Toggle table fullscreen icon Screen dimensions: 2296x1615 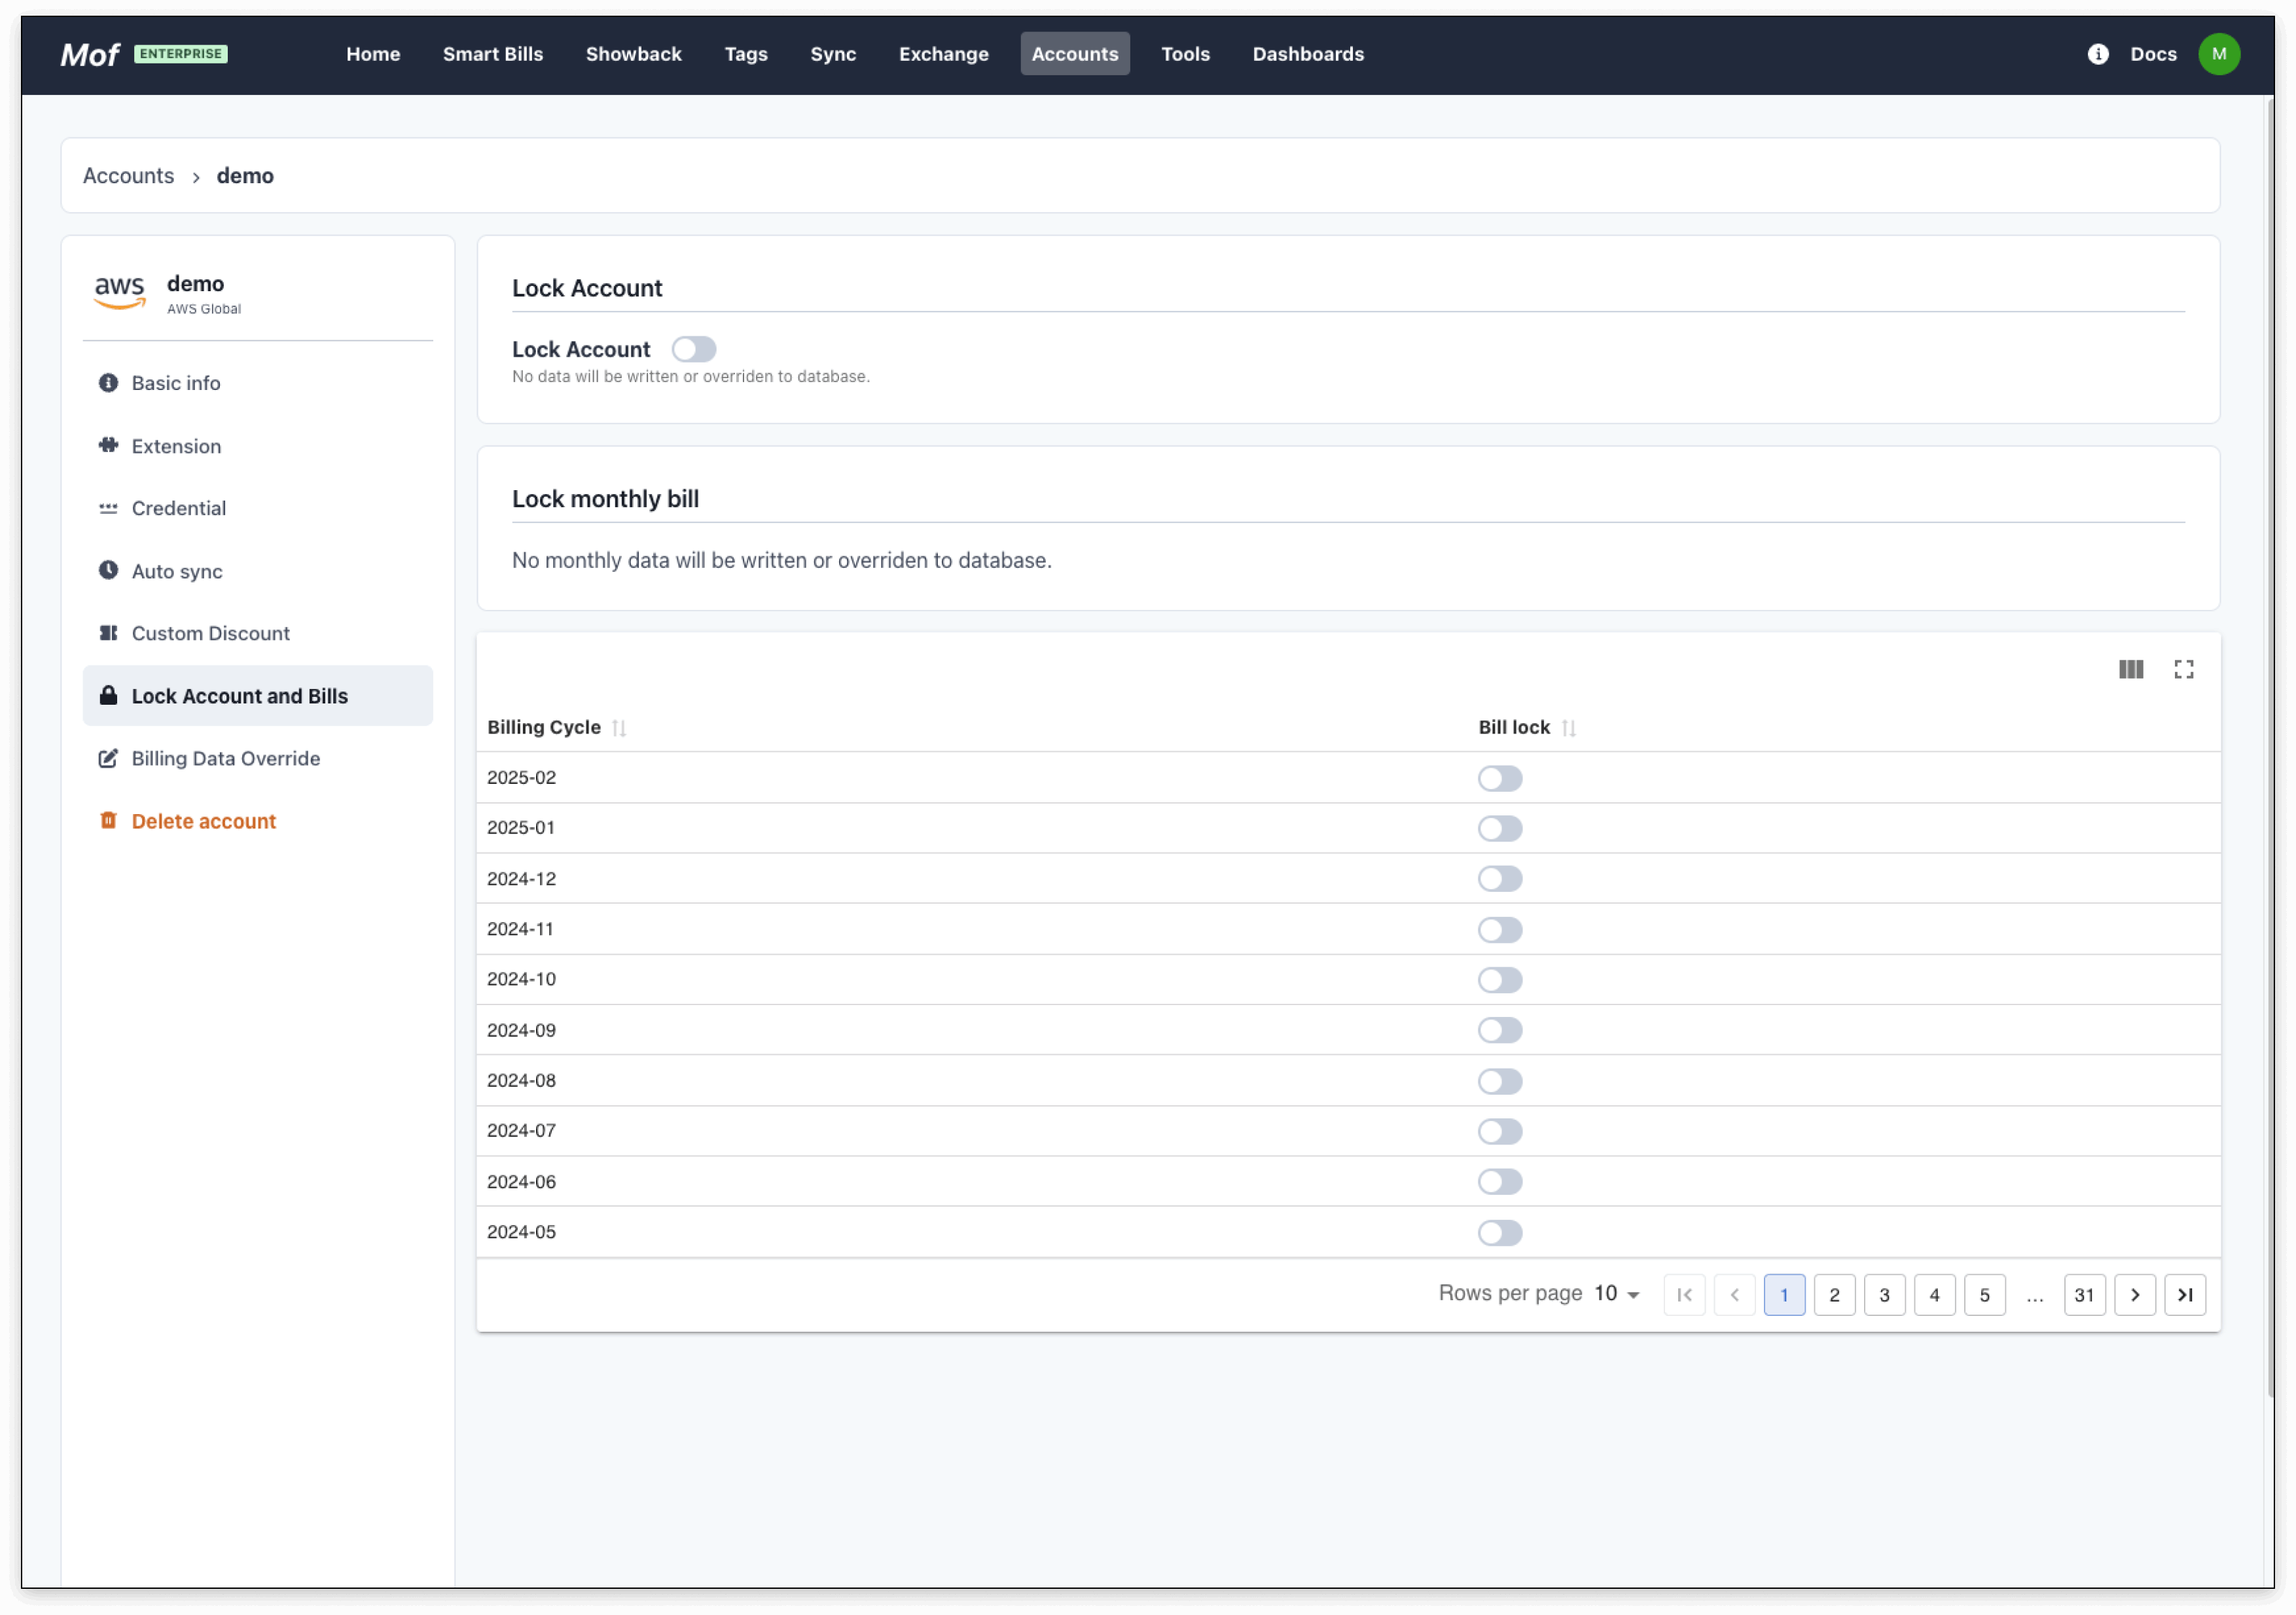click(x=2184, y=669)
